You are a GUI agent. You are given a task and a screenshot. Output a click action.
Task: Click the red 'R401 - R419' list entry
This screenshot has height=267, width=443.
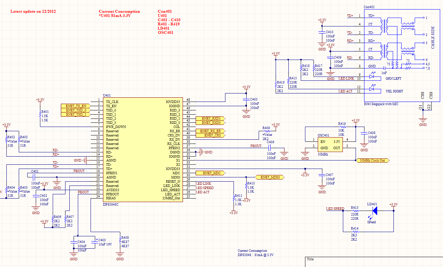169,24
